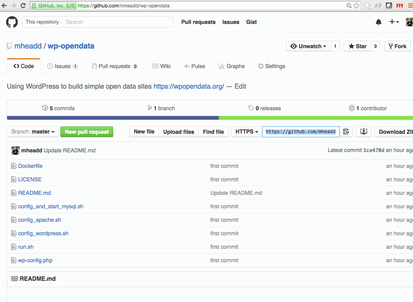Image resolution: width=413 pixels, height=302 pixels.
Task: Open the Branch: master dropdown
Action: [x=33, y=132]
